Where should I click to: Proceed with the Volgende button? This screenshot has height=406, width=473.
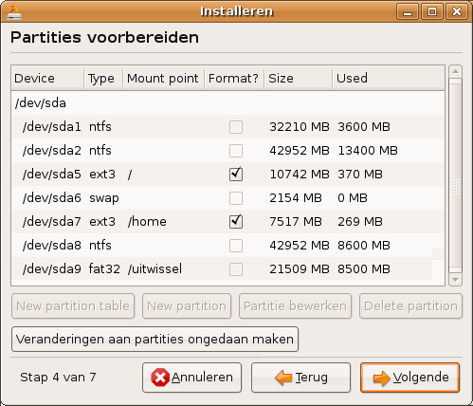[x=409, y=378]
